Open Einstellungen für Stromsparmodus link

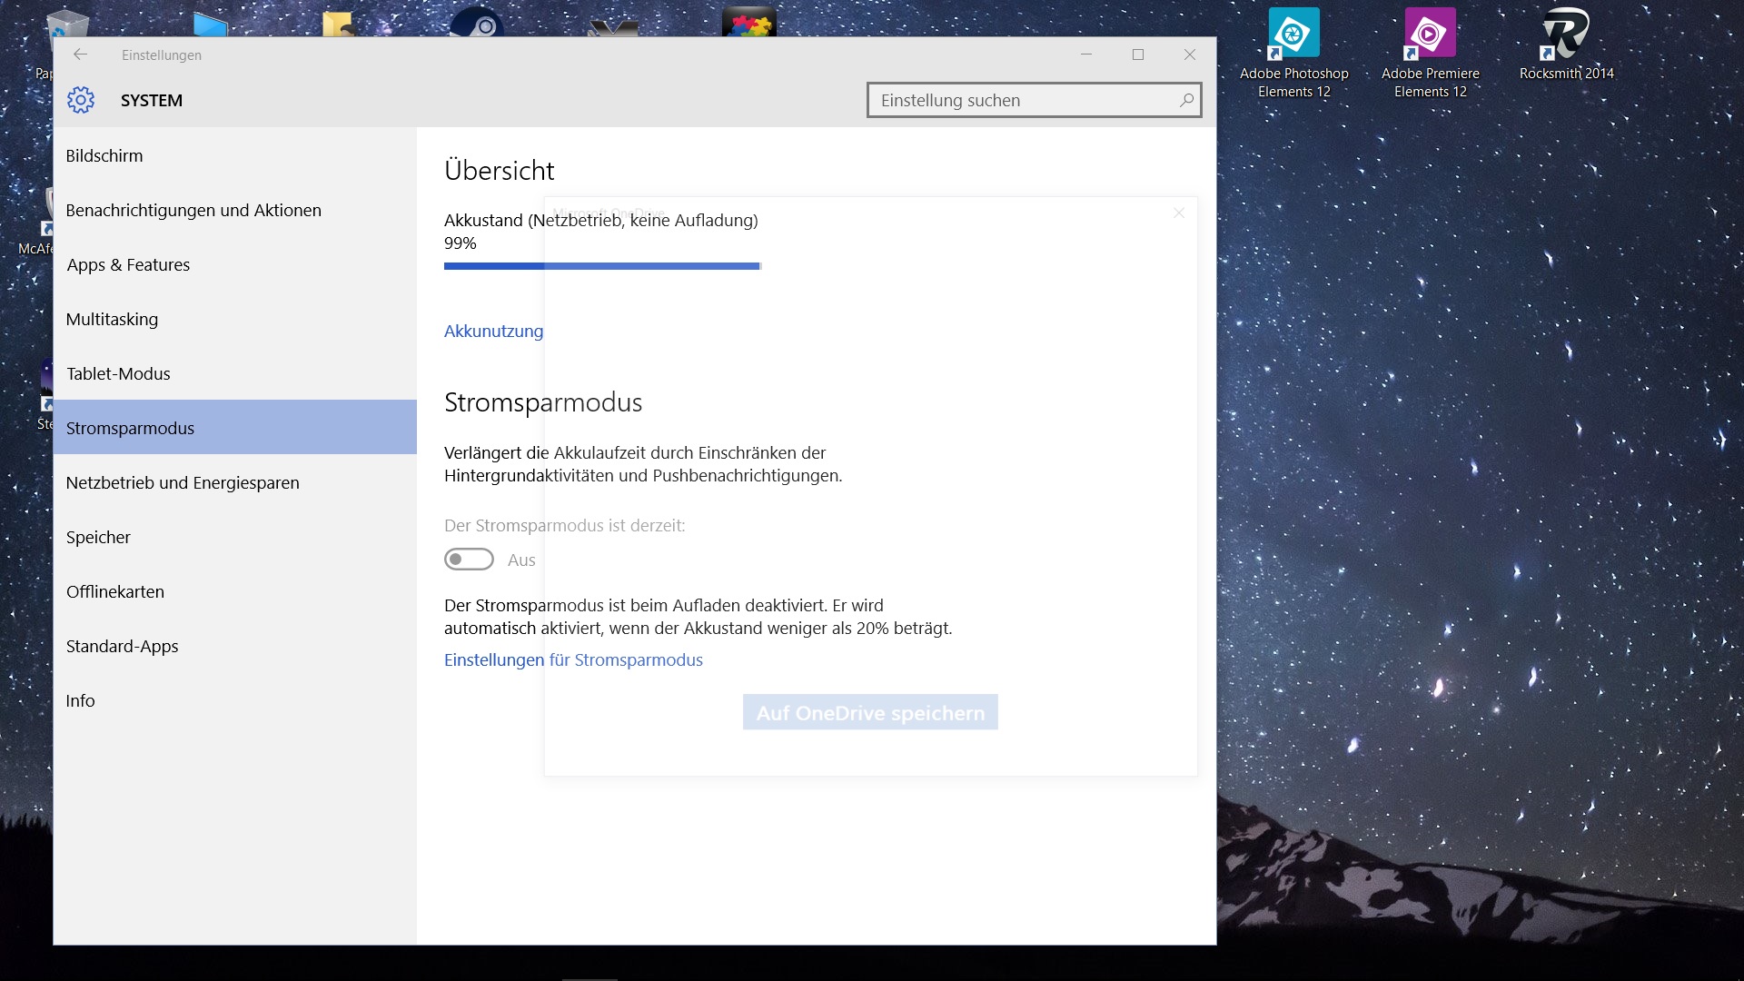coord(573,659)
